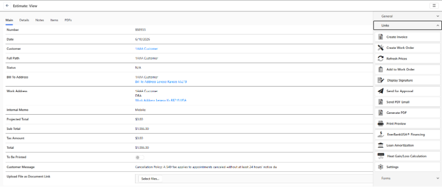Click the Tax Amount label
442x187 pixels.
pyautogui.click(x=16, y=138)
